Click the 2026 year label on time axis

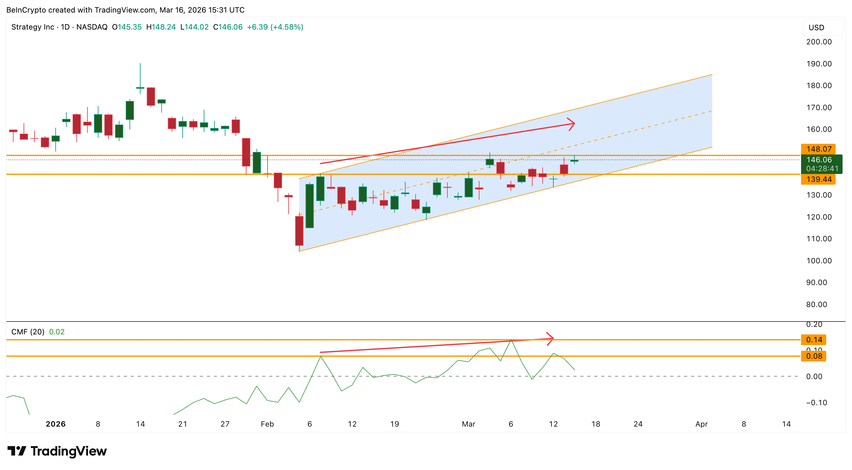pos(56,424)
